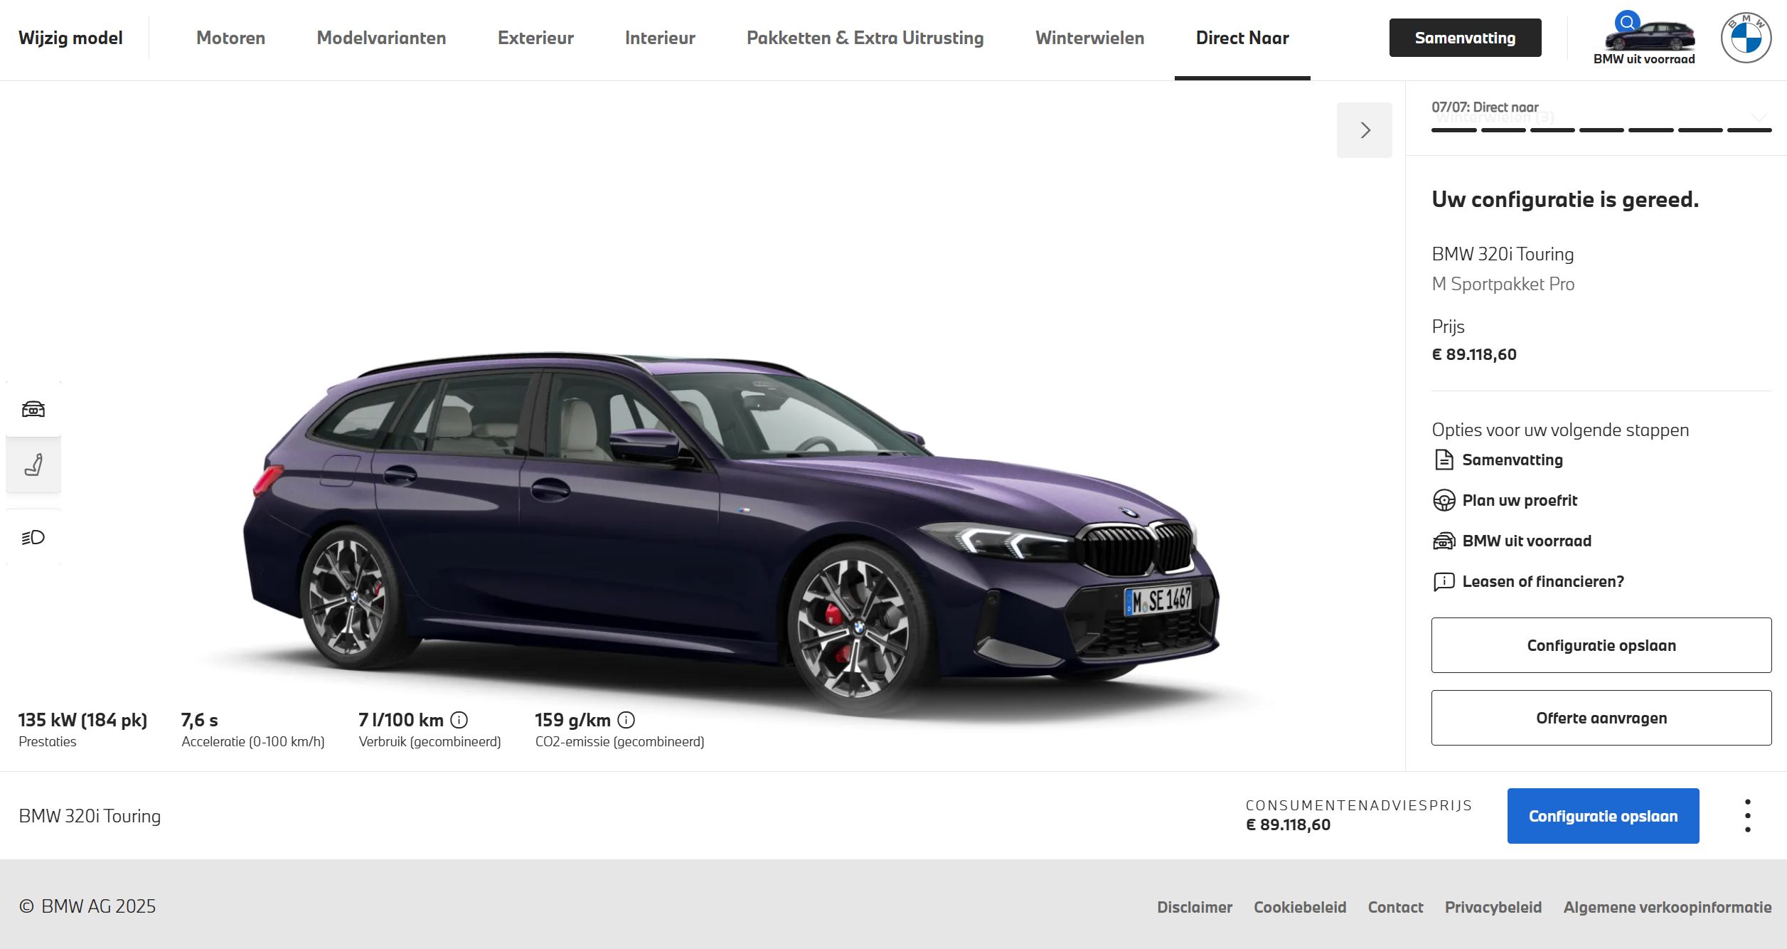The height and width of the screenshot is (949, 1787).
Task: Open Pakketten & Extra Uitrusting tab
Action: (865, 38)
